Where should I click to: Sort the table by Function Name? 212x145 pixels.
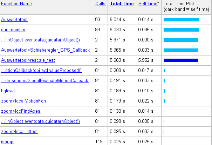(x=16, y=4)
